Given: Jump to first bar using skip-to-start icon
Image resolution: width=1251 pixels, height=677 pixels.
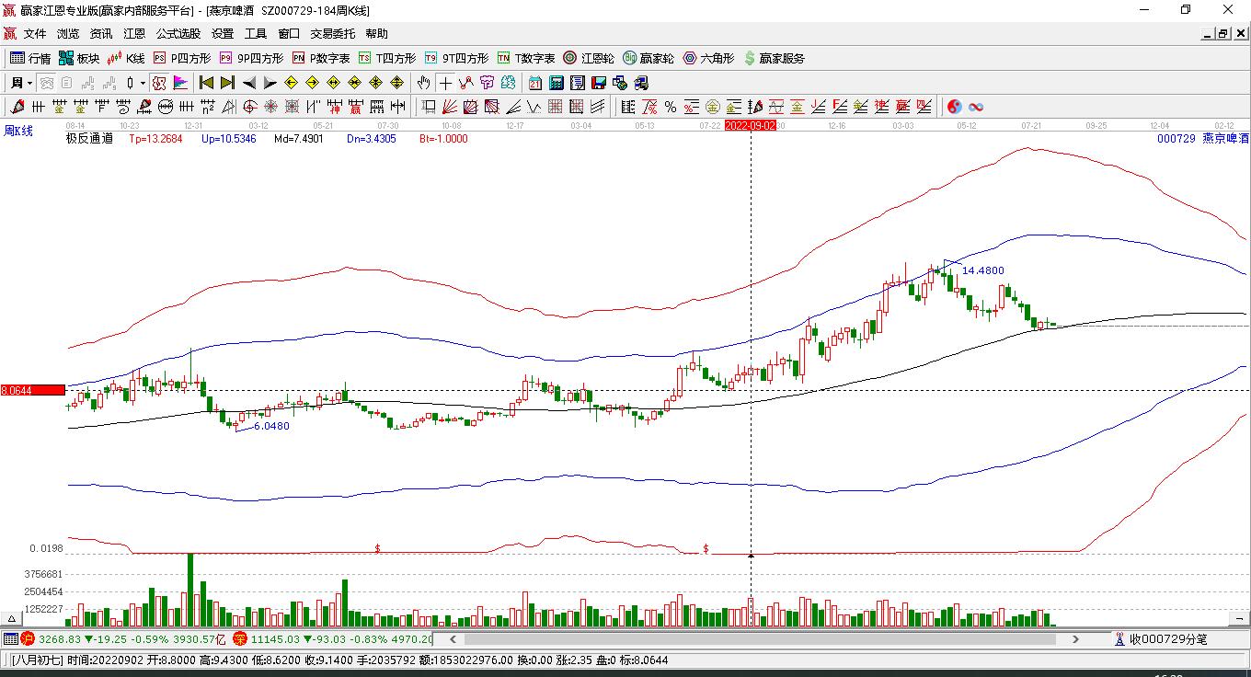Looking at the screenshot, I should pyautogui.click(x=206, y=83).
